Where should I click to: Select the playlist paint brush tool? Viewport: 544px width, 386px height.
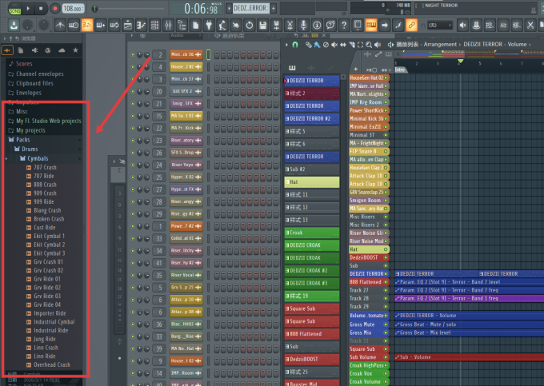[x=317, y=44]
